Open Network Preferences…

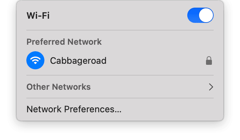click(74, 109)
